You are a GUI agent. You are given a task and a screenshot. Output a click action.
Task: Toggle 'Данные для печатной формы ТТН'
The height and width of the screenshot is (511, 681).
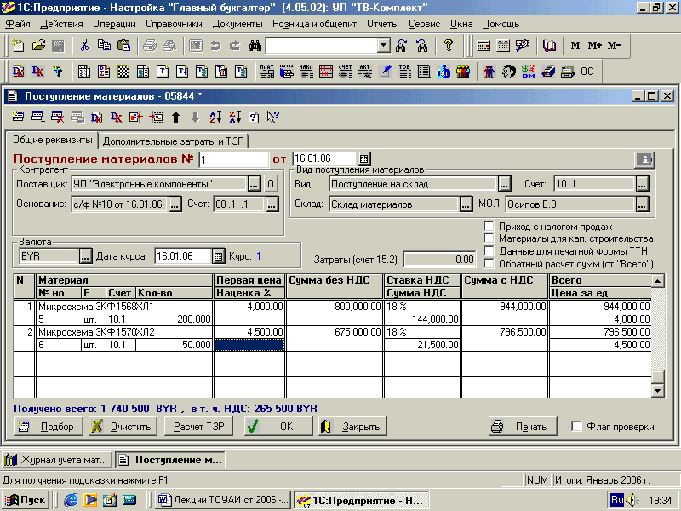click(x=489, y=250)
